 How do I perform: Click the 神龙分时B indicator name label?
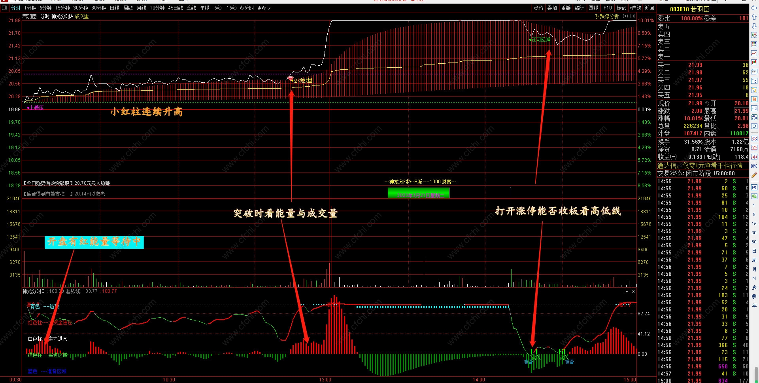(x=34, y=291)
